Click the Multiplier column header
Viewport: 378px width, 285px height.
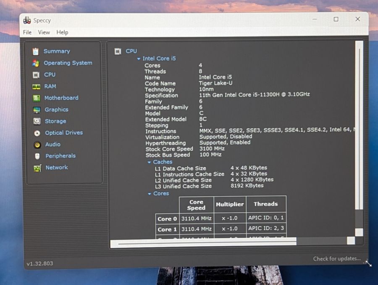(x=230, y=205)
